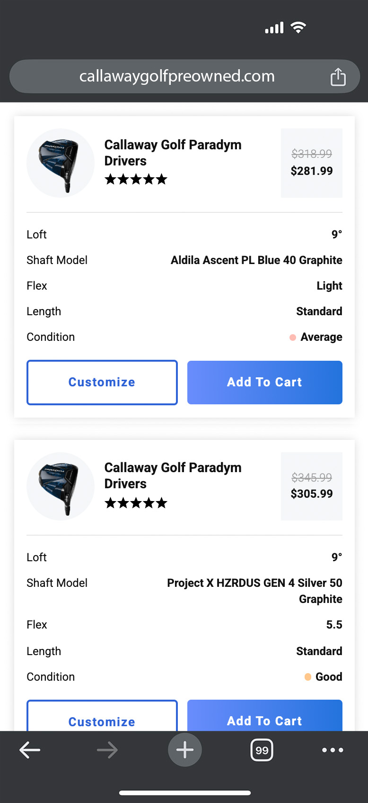Tap the forward arrow in browser toolbar
Viewport: 368px width, 803px height.
tap(107, 750)
